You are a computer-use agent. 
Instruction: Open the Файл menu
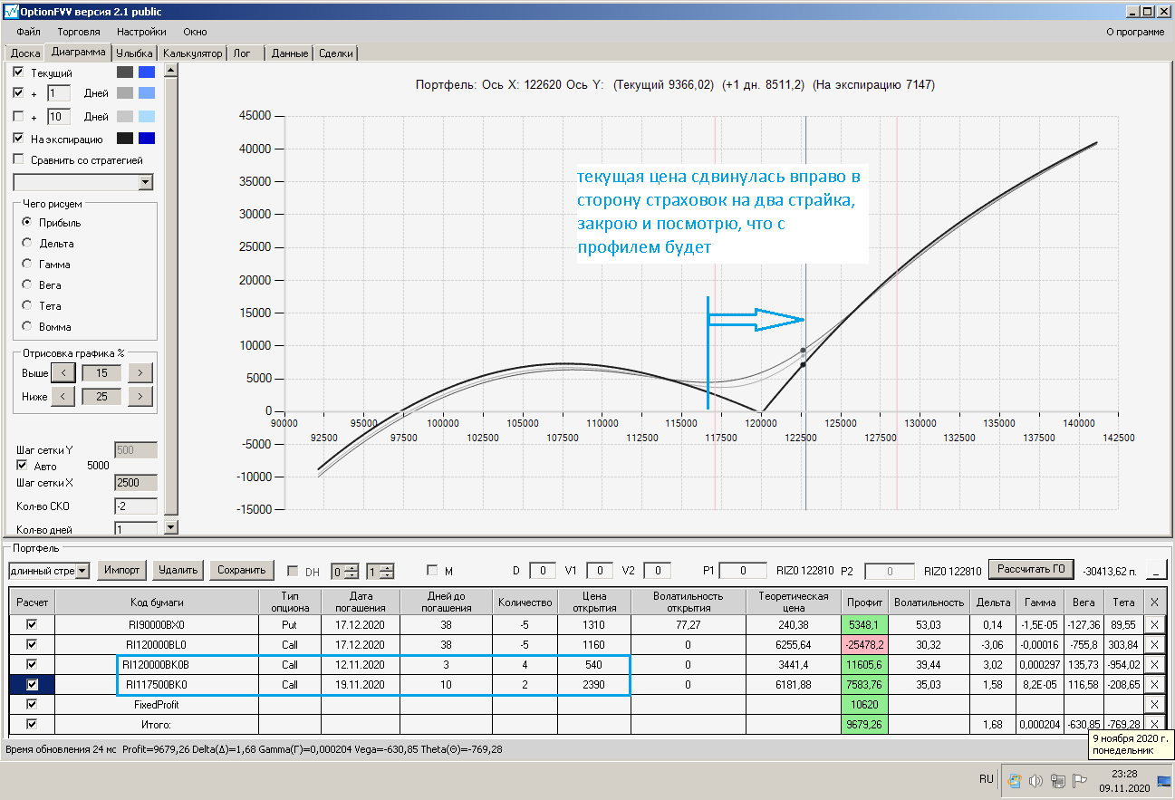[28, 32]
